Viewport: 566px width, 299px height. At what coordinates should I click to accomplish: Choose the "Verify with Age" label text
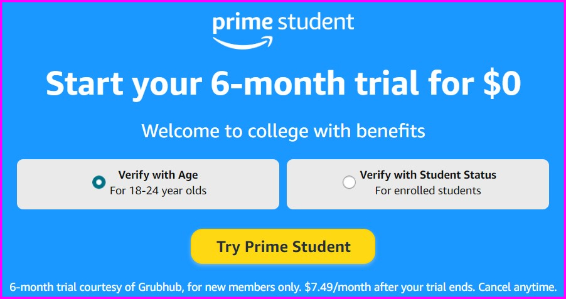click(158, 175)
